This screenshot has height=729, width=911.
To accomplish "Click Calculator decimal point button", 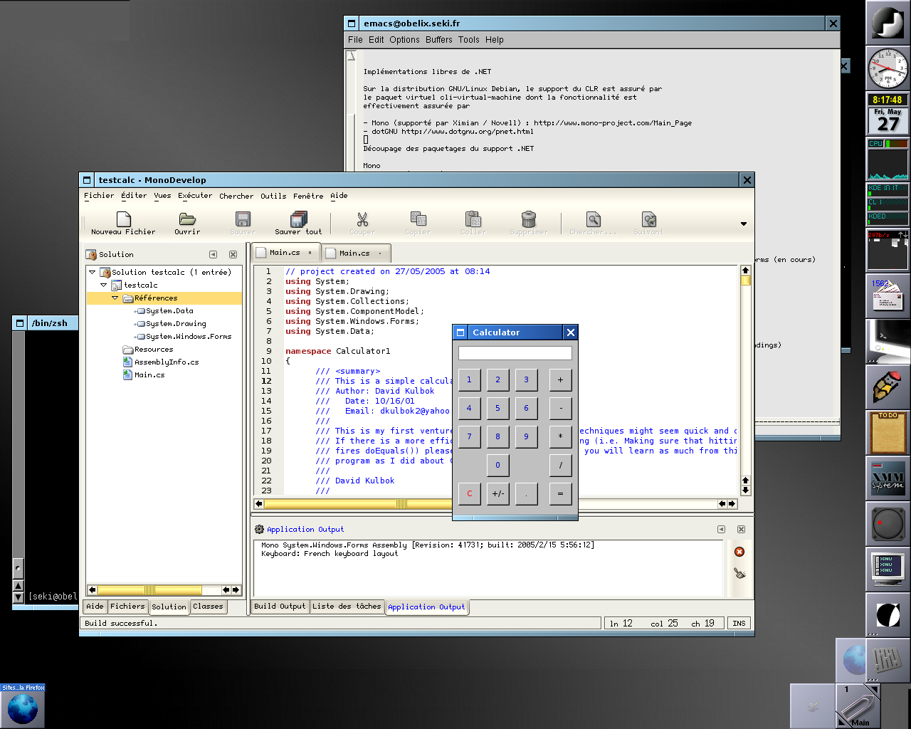I will (x=526, y=493).
